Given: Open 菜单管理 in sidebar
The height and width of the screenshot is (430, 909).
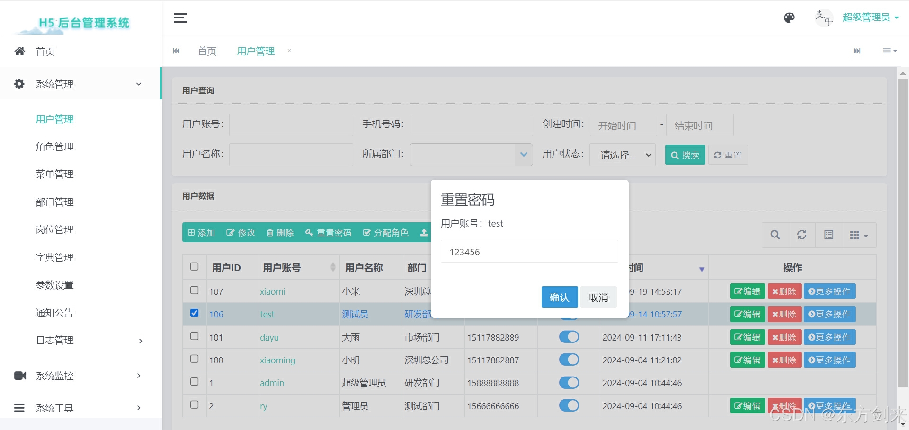Looking at the screenshot, I should (54, 174).
